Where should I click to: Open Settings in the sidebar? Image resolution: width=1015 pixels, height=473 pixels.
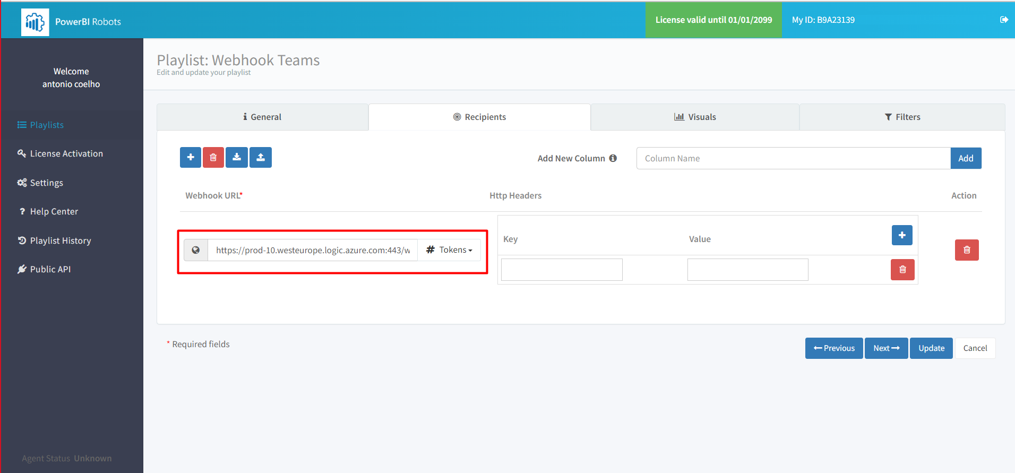point(72,183)
